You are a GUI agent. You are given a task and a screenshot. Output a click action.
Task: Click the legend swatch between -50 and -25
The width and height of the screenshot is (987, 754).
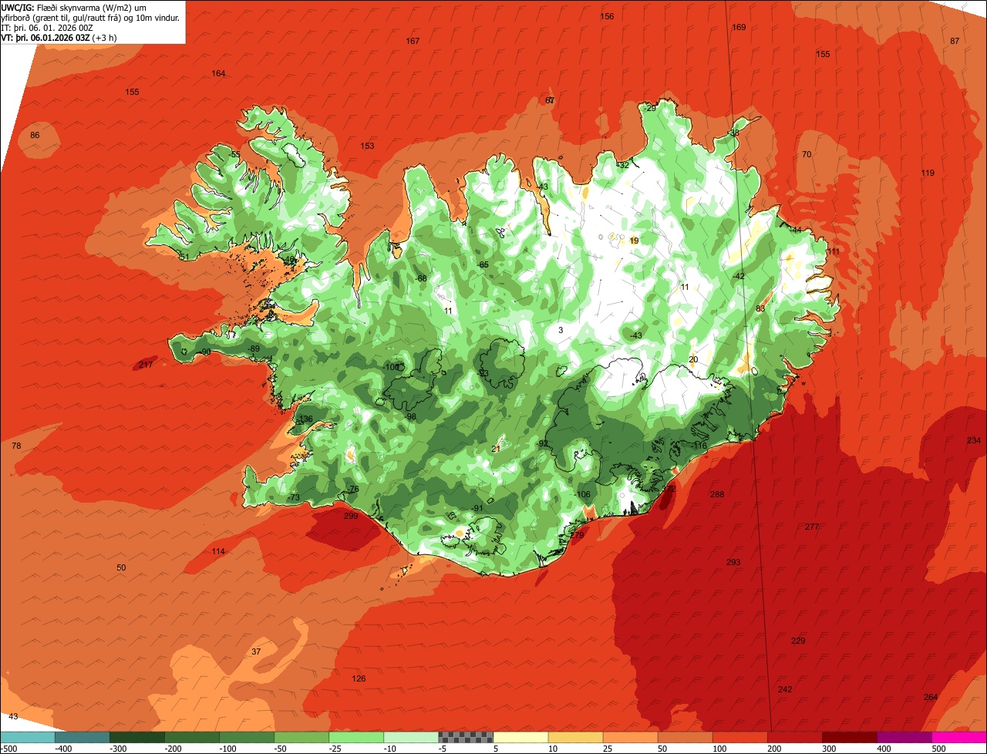(x=301, y=737)
